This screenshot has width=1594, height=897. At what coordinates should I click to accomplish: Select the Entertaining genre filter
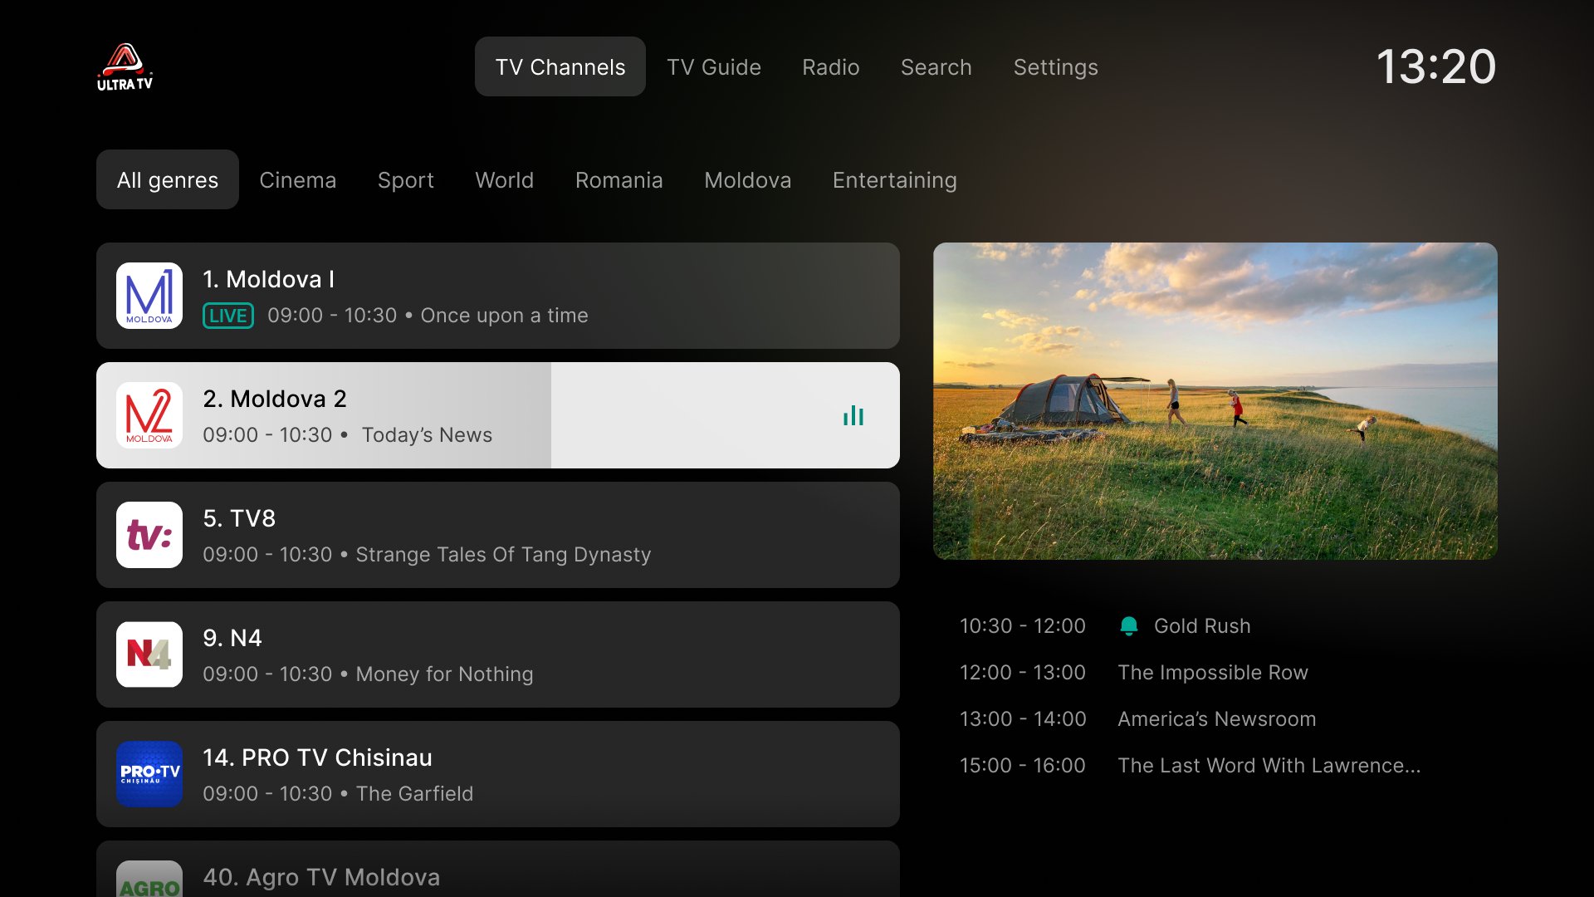click(x=894, y=179)
